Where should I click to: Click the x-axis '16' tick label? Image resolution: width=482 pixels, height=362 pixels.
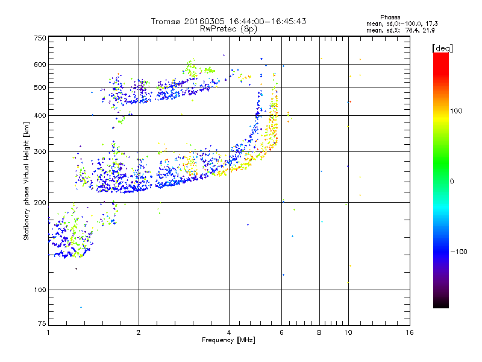(410, 332)
